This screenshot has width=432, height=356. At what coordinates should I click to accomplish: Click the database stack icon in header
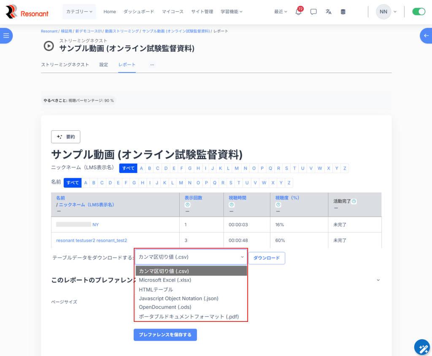343,12
